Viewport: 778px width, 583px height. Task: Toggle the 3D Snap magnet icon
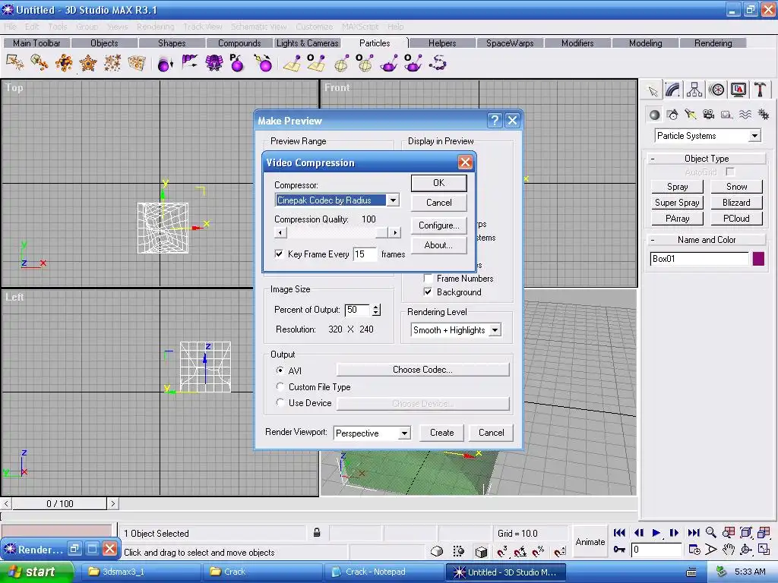pyautogui.click(x=501, y=551)
